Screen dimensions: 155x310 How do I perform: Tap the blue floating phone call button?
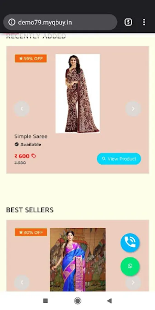(130, 242)
